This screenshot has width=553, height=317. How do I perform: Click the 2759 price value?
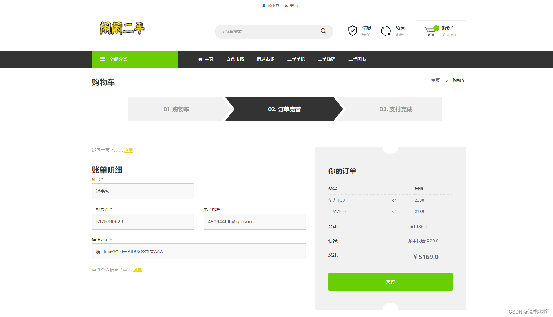(x=419, y=212)
